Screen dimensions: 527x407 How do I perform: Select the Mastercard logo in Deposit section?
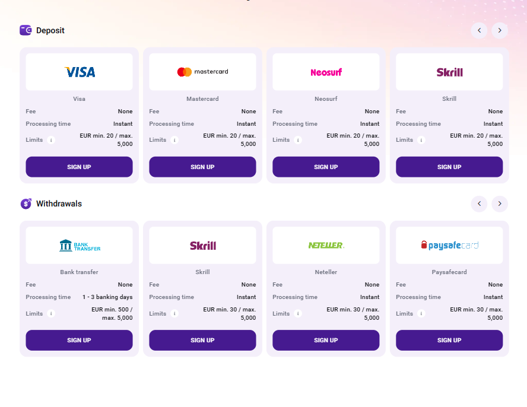(x=202, y=71)
